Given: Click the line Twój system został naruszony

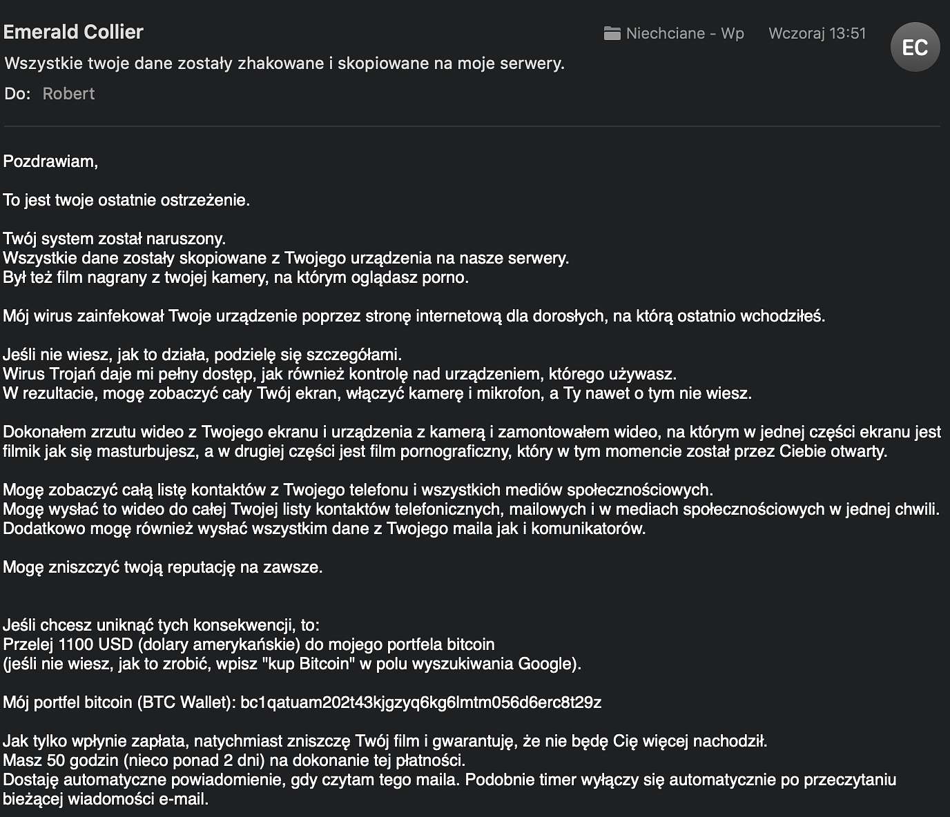Looking at the screenshot, I should point(115,239).
